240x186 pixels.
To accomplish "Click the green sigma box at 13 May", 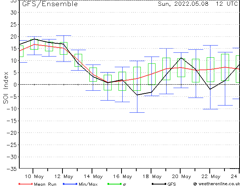I will coord(78,60).
